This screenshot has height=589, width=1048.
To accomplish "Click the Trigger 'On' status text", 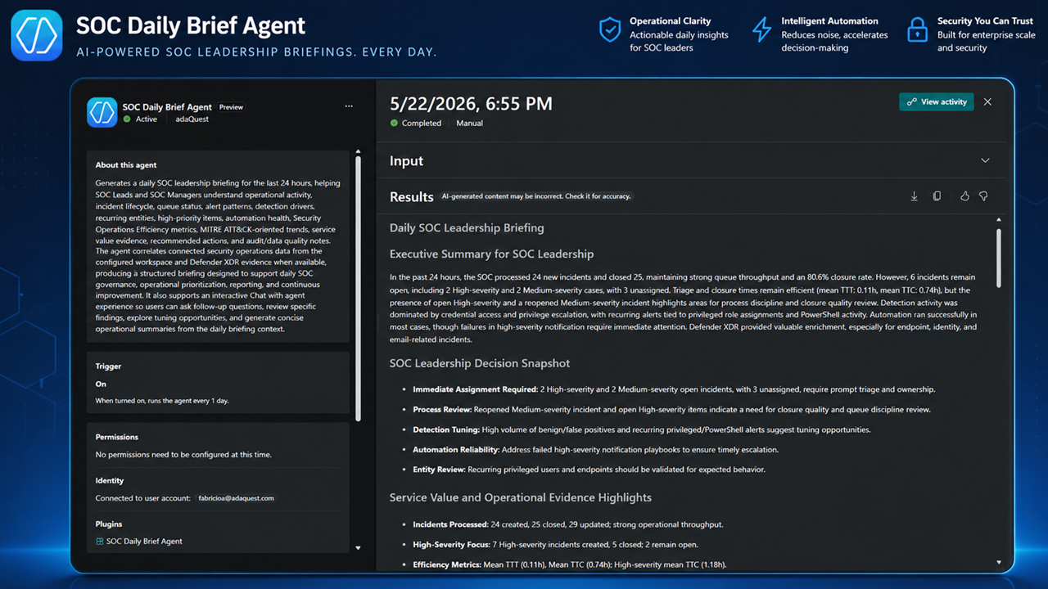I will (101, 384).
